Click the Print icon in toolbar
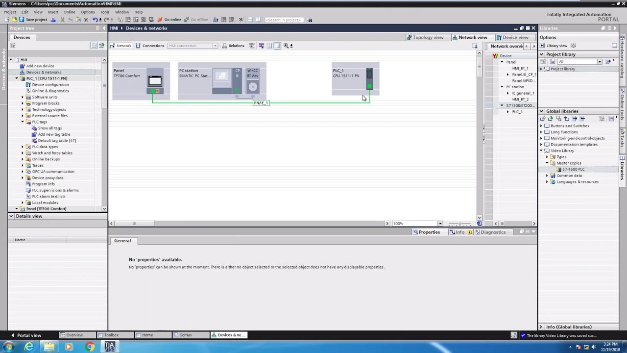The height and width of the screenshot is (353, 627). [x=53, y=20]
